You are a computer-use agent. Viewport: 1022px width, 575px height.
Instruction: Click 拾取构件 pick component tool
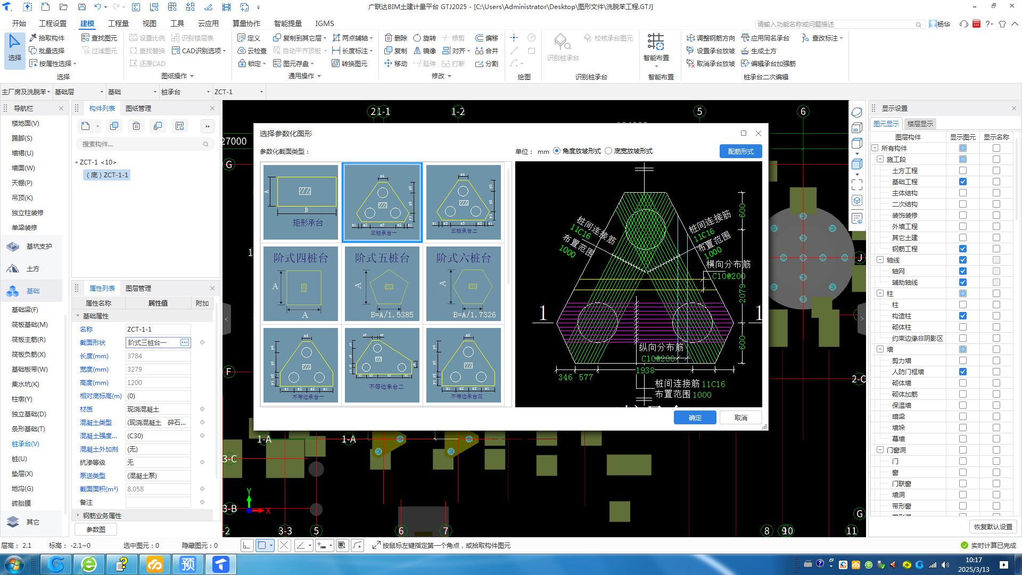47,38
